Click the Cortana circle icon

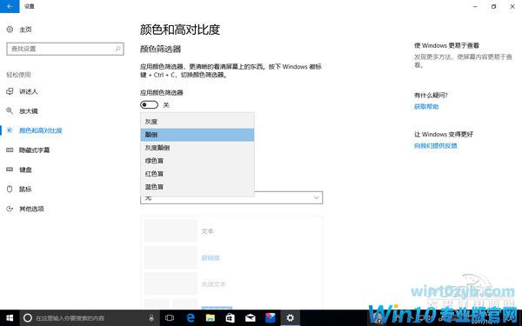tap(28, 318)
